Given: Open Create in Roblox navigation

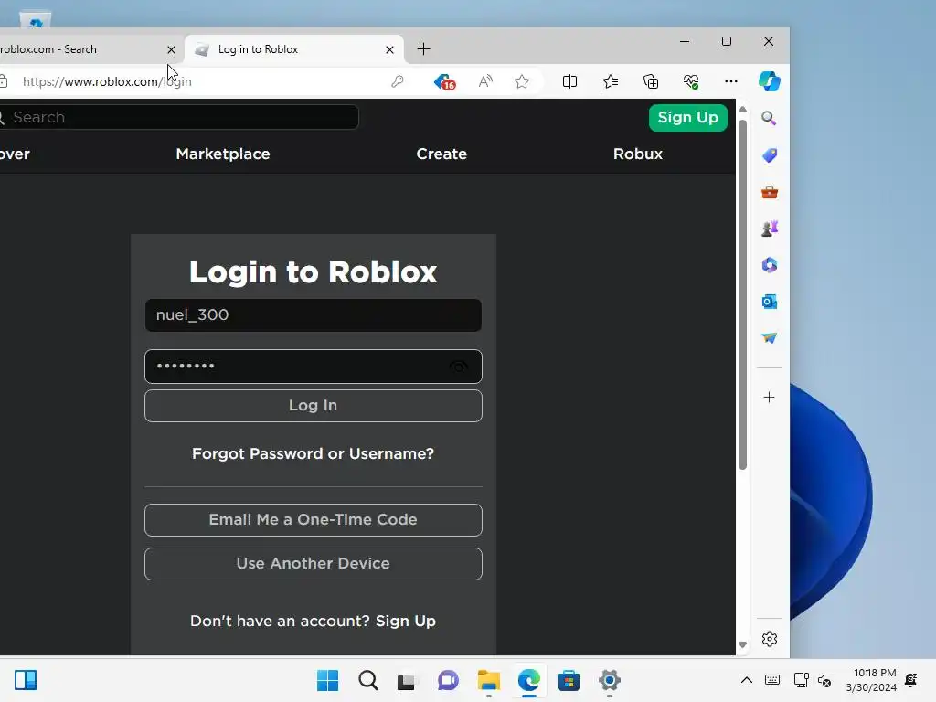Looking at the screenshot, I should tap(441, 154).
